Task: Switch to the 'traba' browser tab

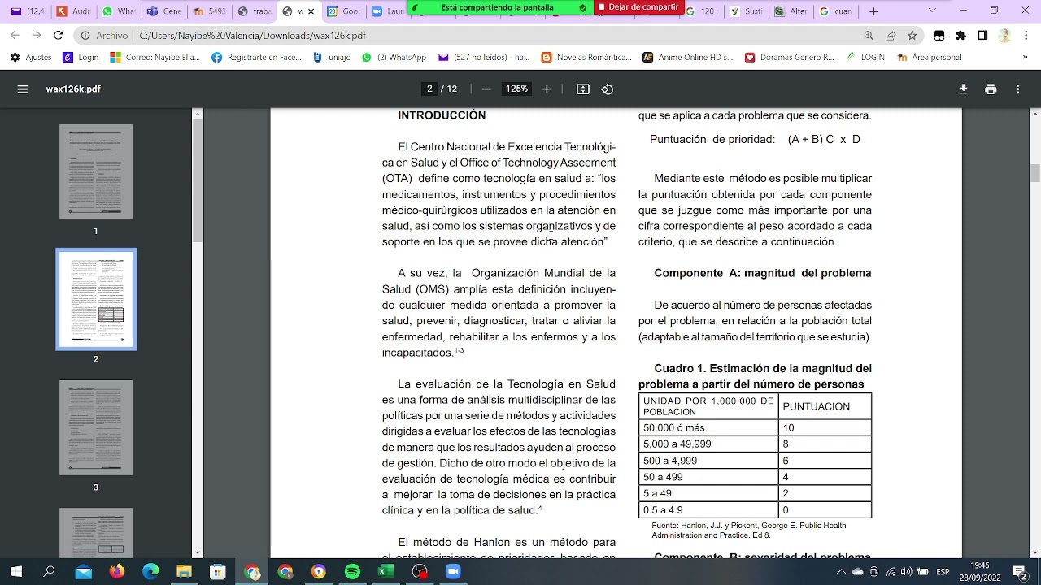Action: (x=254, y=11)
